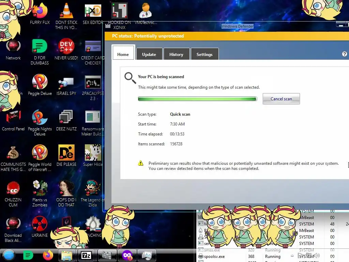Launch Peggle Nights Deluxe from the desktop
Viewport: 349px width, 262px height.
coord(40,117)
